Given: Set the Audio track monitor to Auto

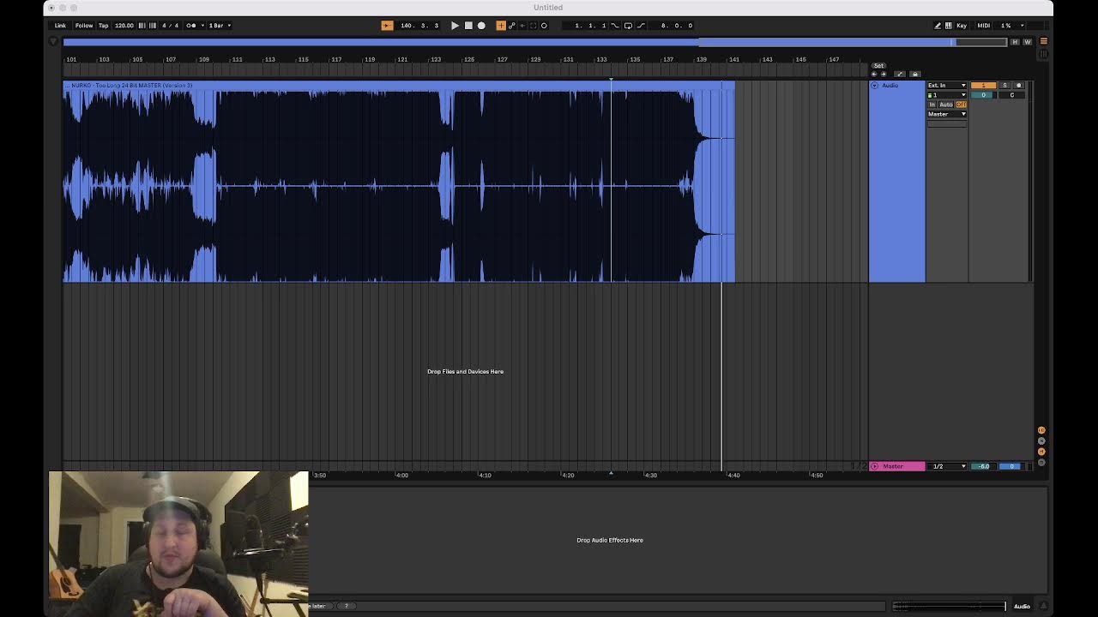Looking at the screenshot, I should tap(946, 105).
